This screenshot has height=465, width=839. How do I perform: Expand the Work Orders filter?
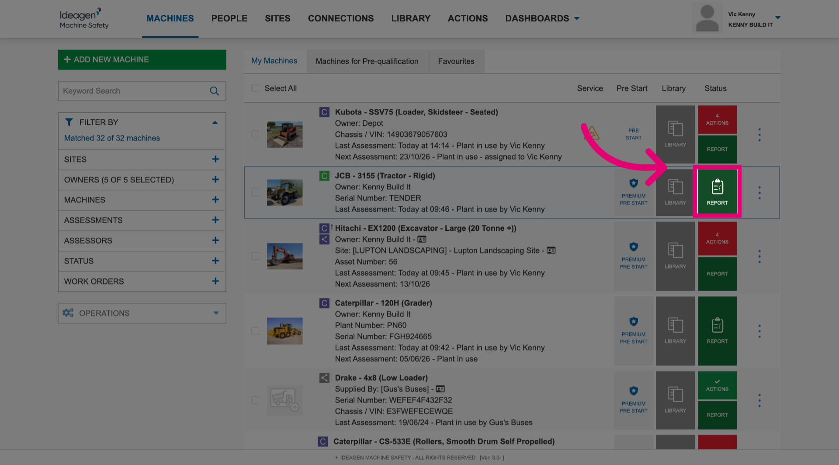point(215,281)
